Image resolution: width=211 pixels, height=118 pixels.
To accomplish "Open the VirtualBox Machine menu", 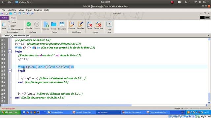I will click(12, 10).
